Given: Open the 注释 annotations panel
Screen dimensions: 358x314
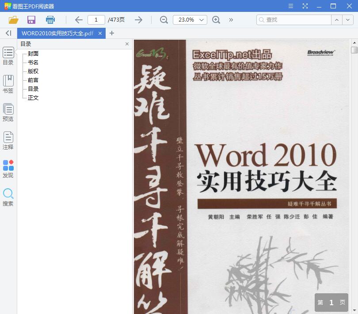Looking at the screenshot, I should [8, 141].
